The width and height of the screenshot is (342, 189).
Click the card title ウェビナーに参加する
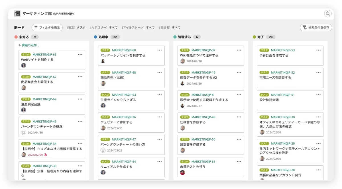pyautogui.click(x=117, y=122)
